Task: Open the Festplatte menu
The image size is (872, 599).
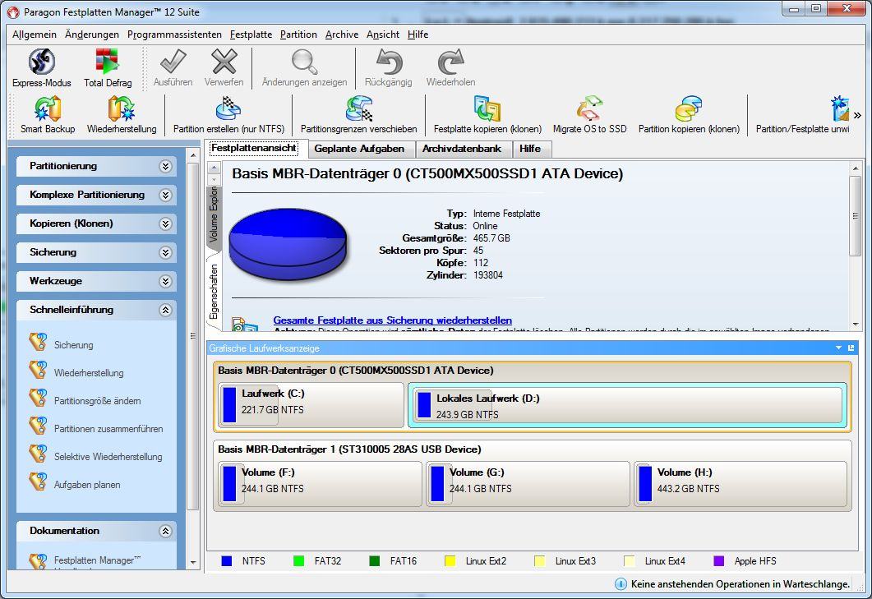Action: [x=251, y=35]
